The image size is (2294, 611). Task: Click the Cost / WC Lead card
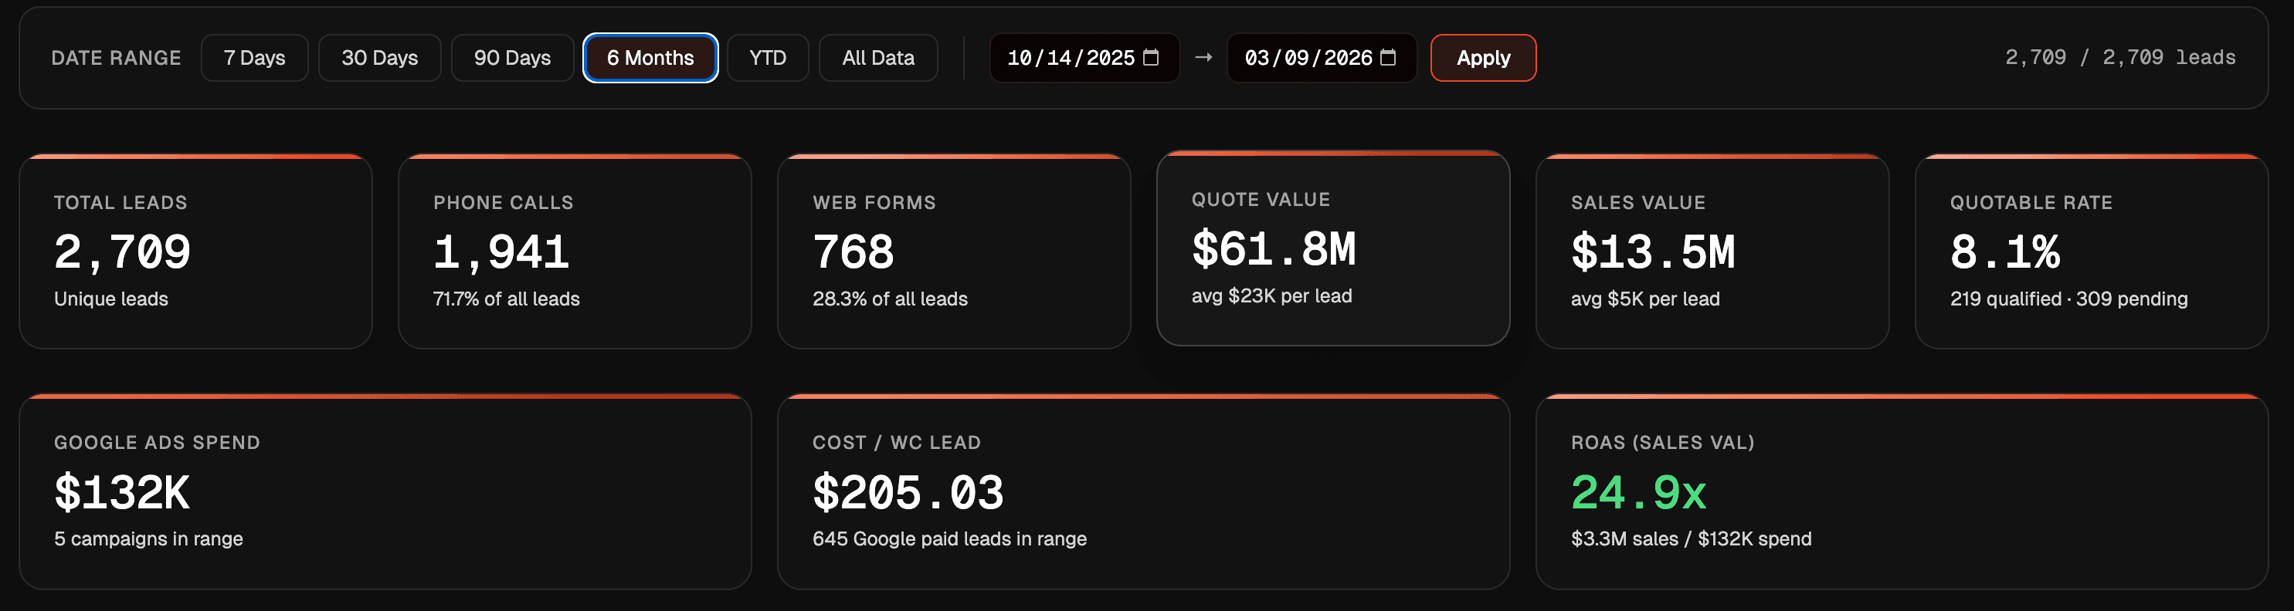point(1143,492)
